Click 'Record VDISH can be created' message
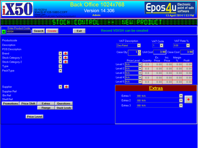Viewport: 198px width, 148px height. (x=124, y=30)
